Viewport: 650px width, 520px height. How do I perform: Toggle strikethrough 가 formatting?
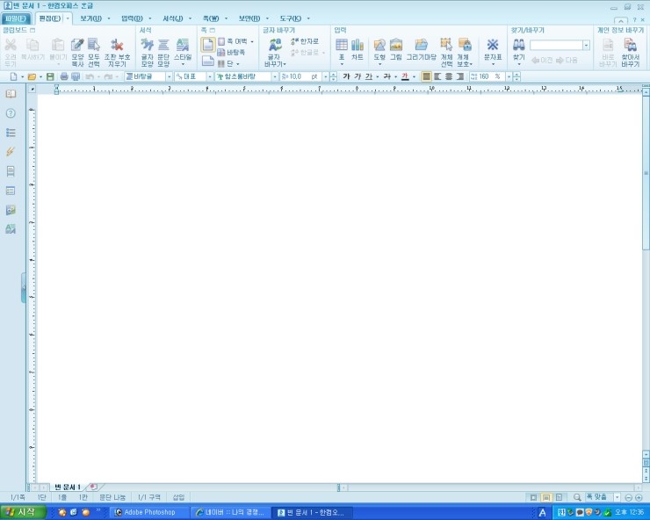coord(387,76)
